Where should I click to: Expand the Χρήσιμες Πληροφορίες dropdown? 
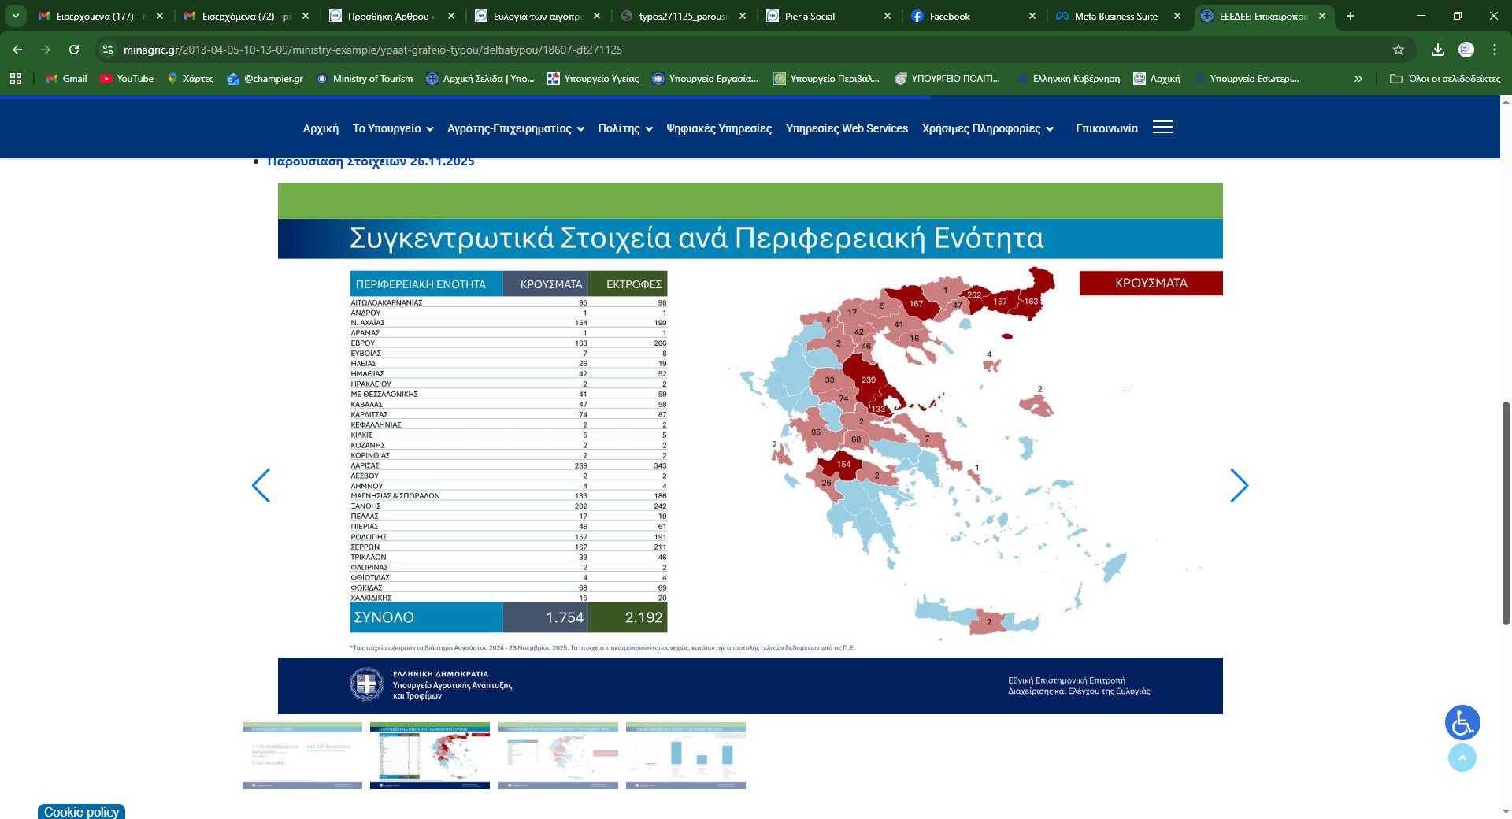coord(987,128)
